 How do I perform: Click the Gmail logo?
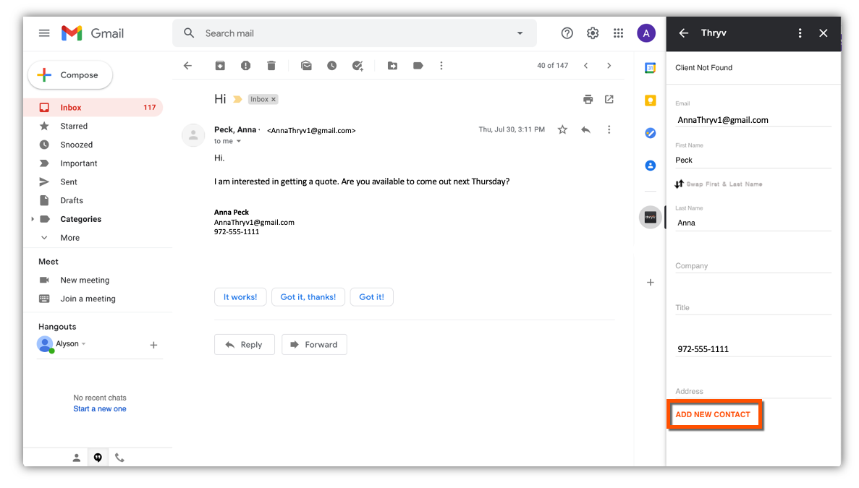pos(93,33)
